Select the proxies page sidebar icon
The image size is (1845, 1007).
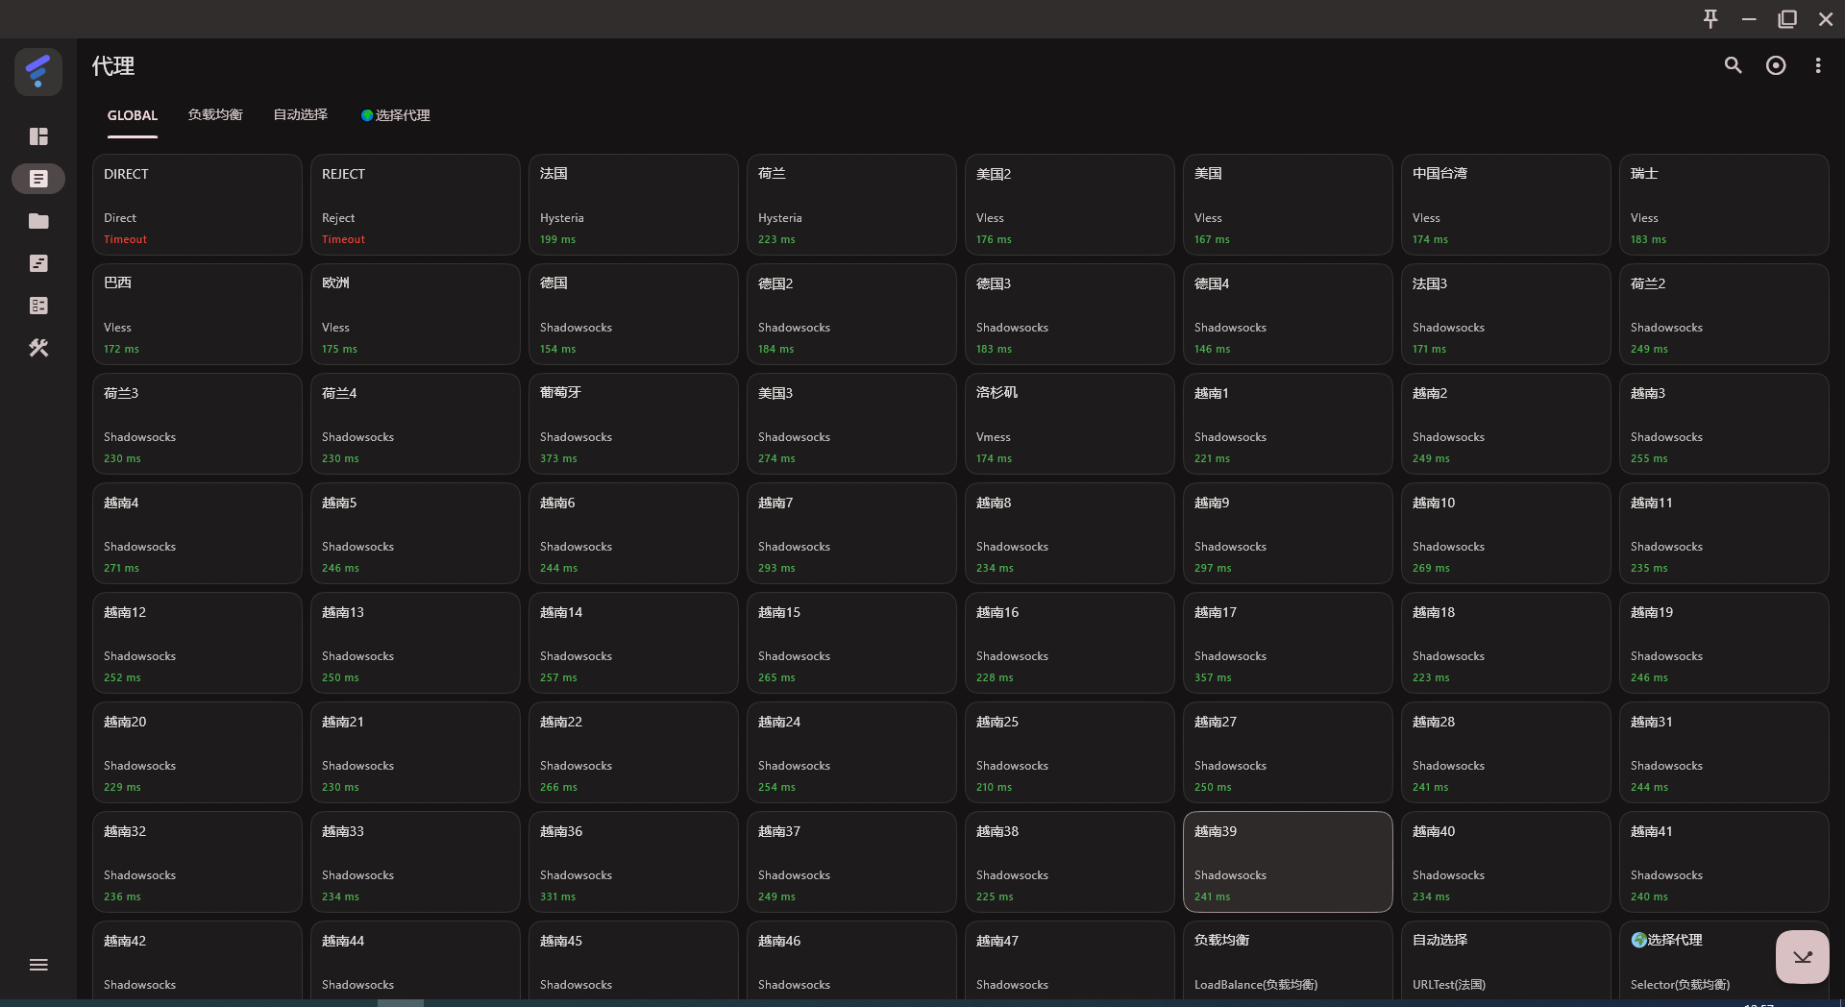(38, 179)
